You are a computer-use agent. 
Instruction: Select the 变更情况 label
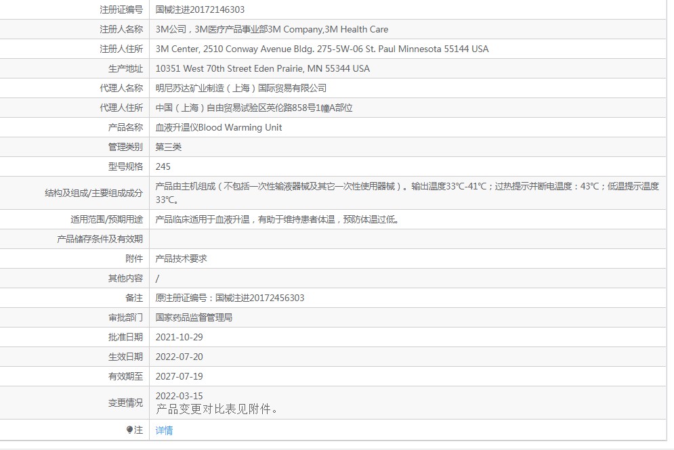point(125,403)
